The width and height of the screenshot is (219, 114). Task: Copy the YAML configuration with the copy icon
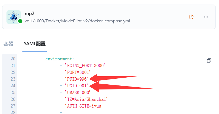pos(209,61)
